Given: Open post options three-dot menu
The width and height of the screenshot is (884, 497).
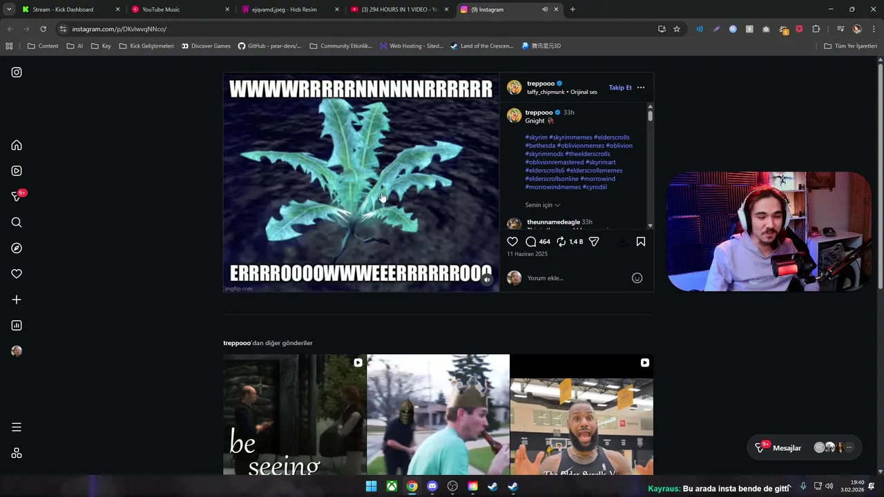Looking at the screenshot, I should tap(641, 88).
